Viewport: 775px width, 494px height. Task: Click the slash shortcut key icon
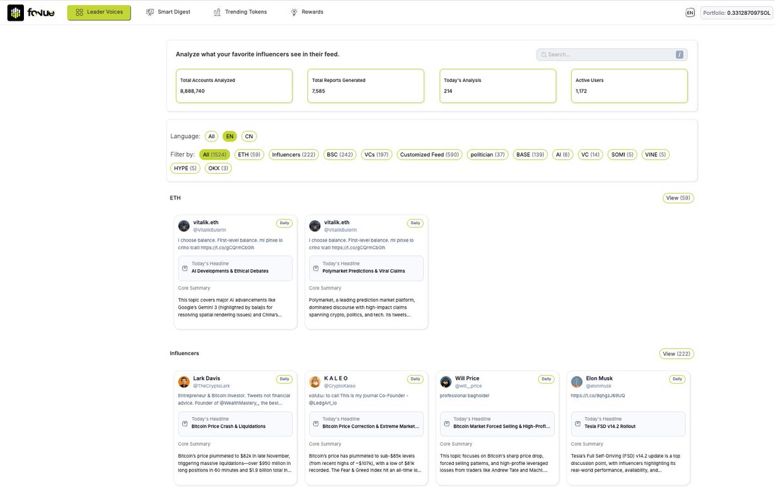pyautogui.click(x=679, y=55)
